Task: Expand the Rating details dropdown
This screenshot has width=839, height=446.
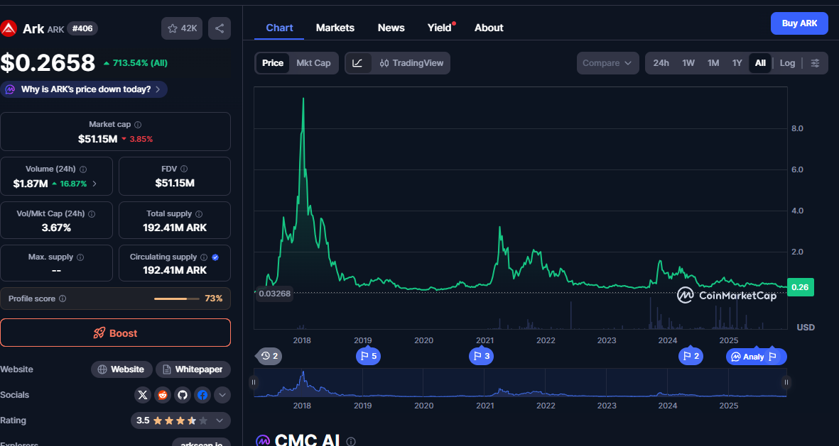Action: pyautogui.click(x=219, y=420)
